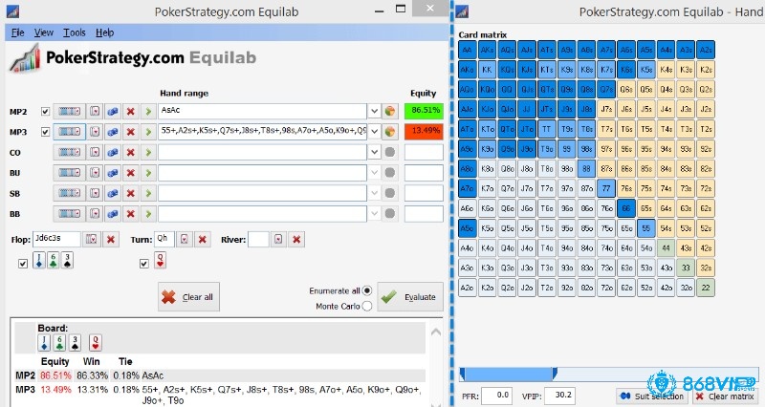Open hand range selector for BB
This screenshot has width=765, height=407.
69,213
